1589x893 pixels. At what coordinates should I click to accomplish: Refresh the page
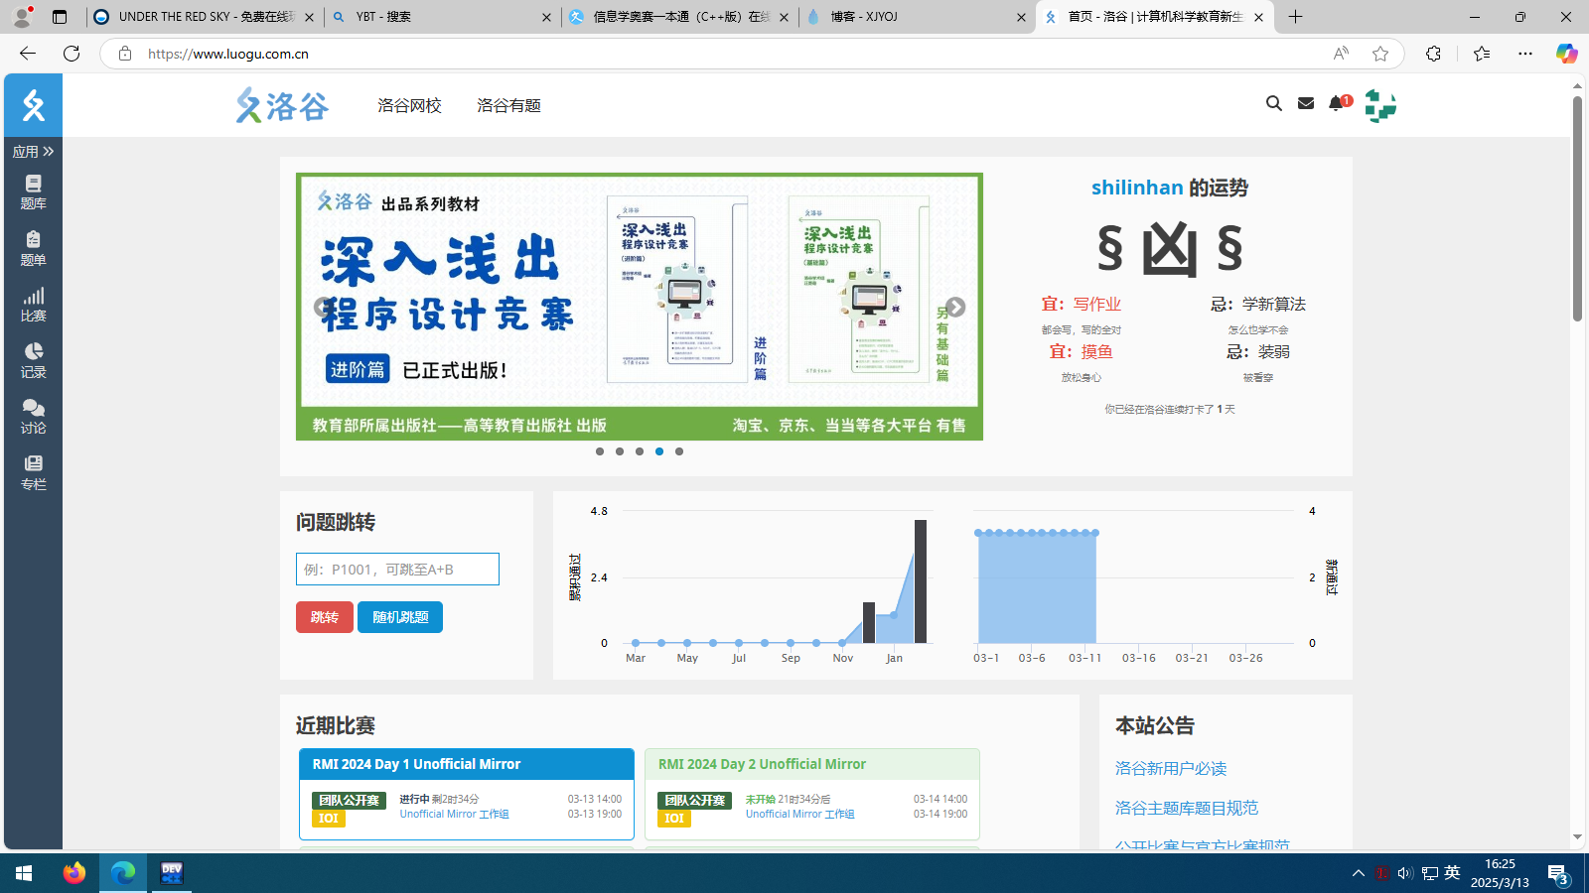pos(72,54)
